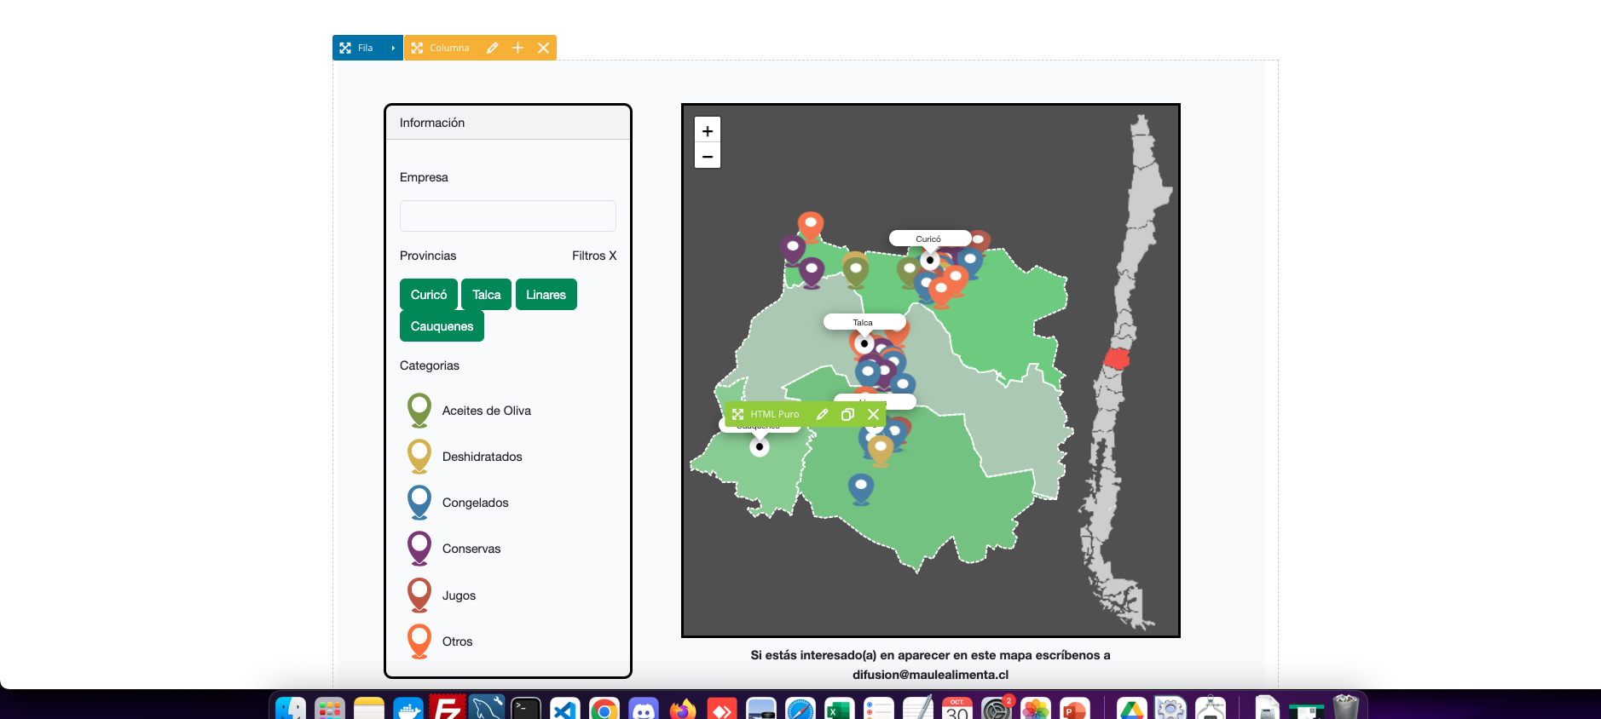Expand the Fila row options arrow
1601x719 pixels.
pos(393,48)
